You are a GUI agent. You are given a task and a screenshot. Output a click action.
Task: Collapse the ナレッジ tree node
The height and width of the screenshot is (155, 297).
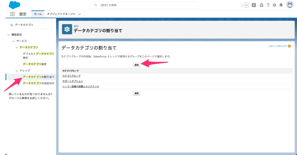17,71
